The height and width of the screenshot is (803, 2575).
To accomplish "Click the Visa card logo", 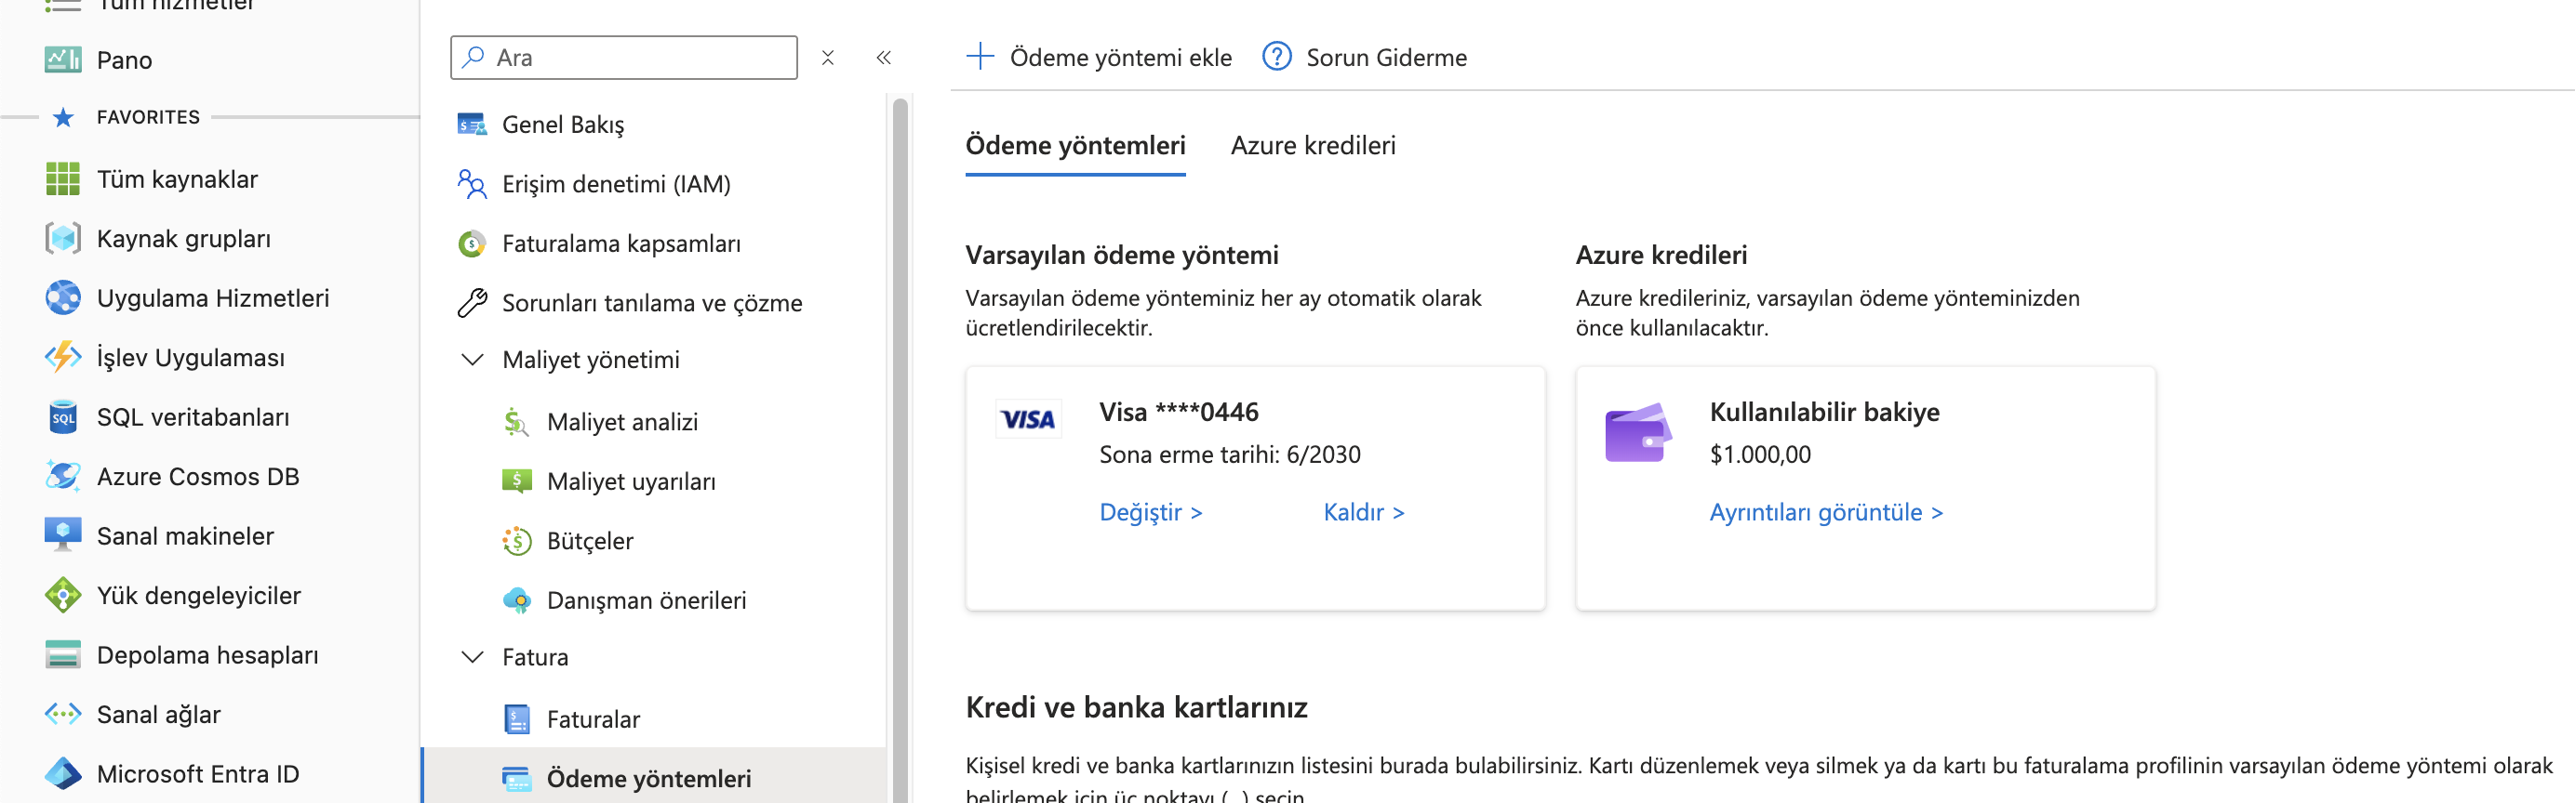I will (x=1028, y=419).
